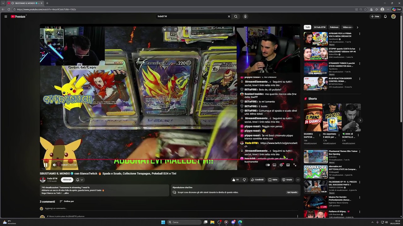Start voice search with the microphone
403x226 pixels.
click(245, 16)
